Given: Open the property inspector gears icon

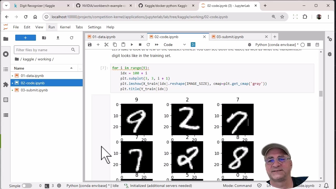Looking at the screenshot, I should (330, 39).
